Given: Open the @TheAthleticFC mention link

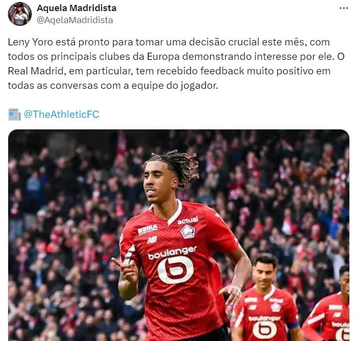Looking at the screenshot, I should [x=61, y=114].
